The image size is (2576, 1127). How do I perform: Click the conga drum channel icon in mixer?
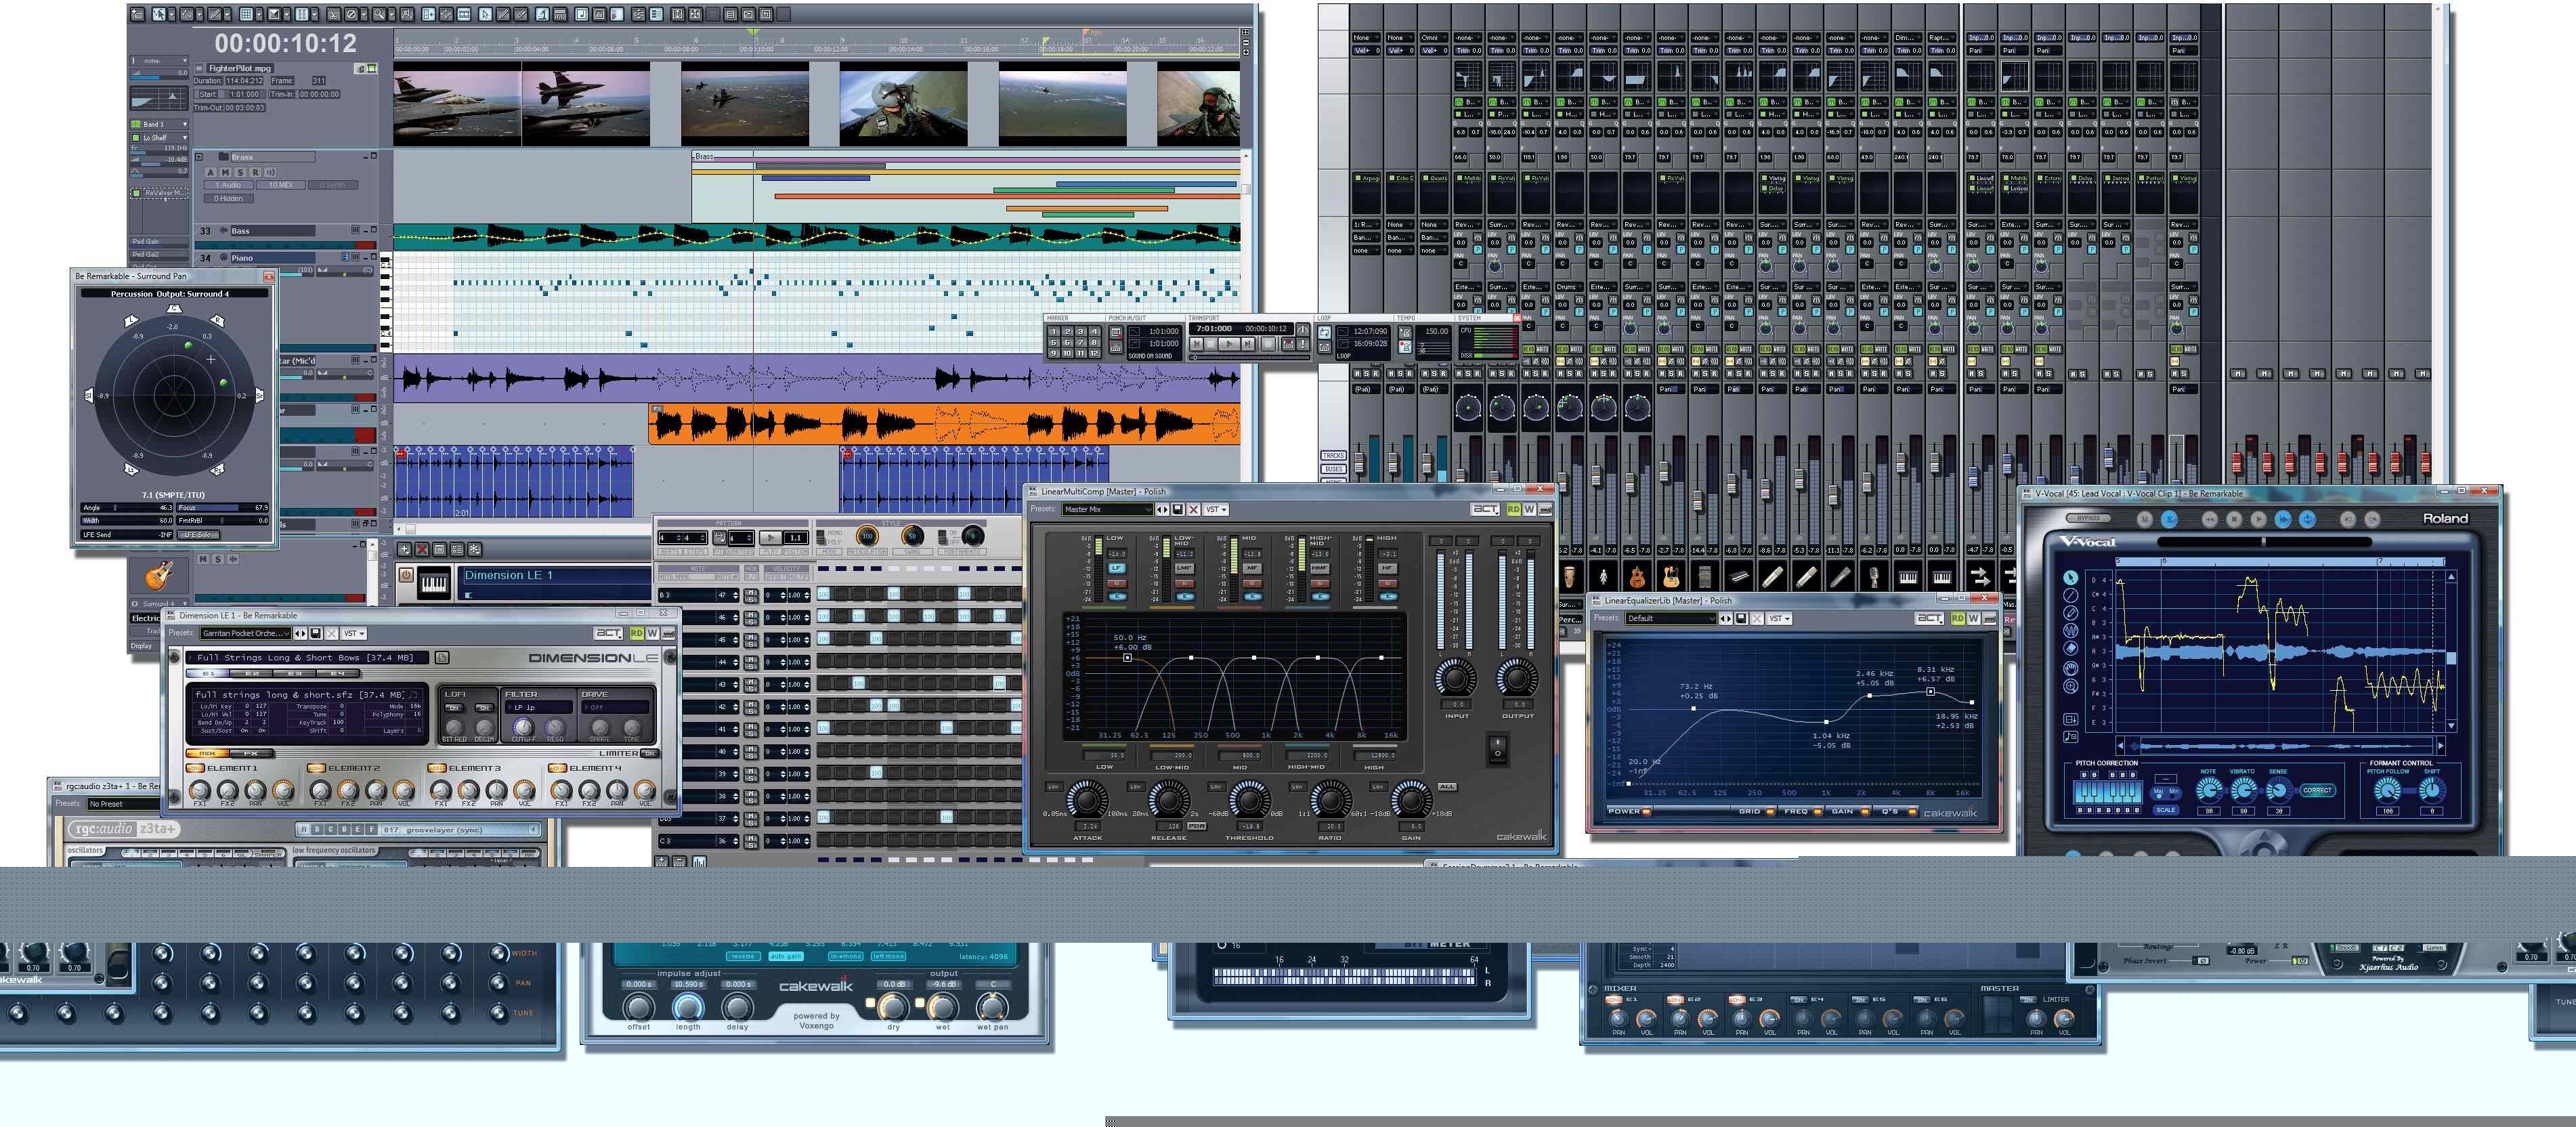tap(1570, 576)
